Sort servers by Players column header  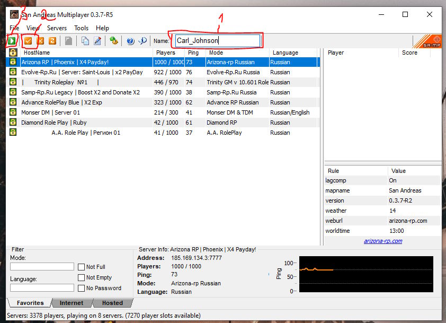coord(168,53)
